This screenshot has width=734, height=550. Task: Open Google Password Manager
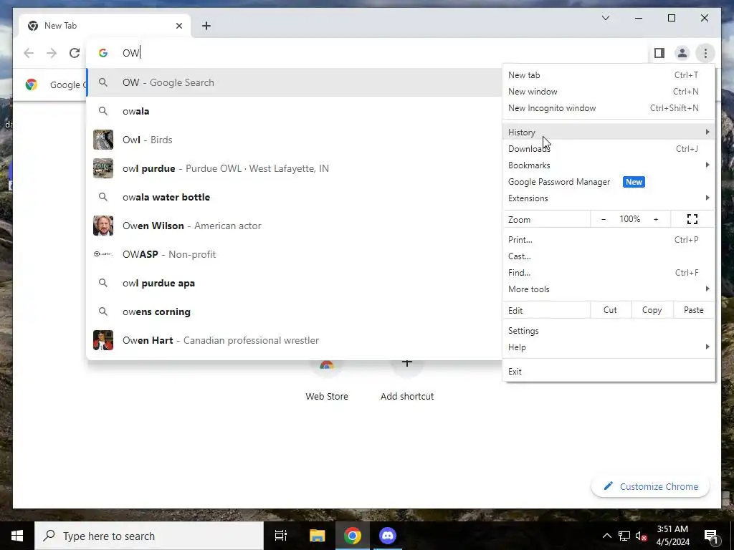(609, 182)
